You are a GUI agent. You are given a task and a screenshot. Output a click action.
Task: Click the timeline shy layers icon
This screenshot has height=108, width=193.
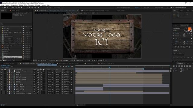(64, 66)
